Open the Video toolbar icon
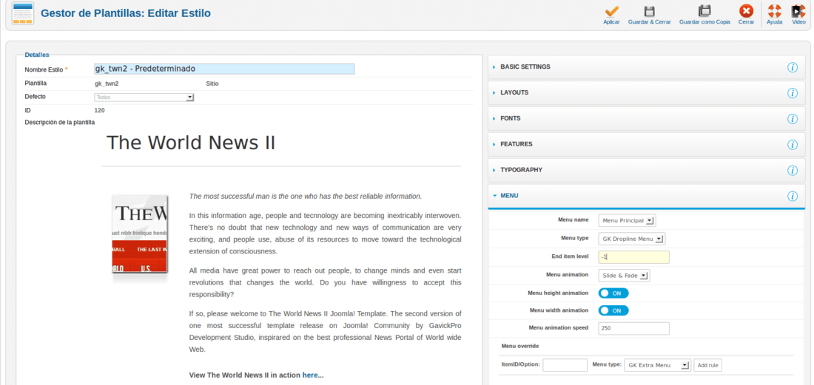 (798, 11)
